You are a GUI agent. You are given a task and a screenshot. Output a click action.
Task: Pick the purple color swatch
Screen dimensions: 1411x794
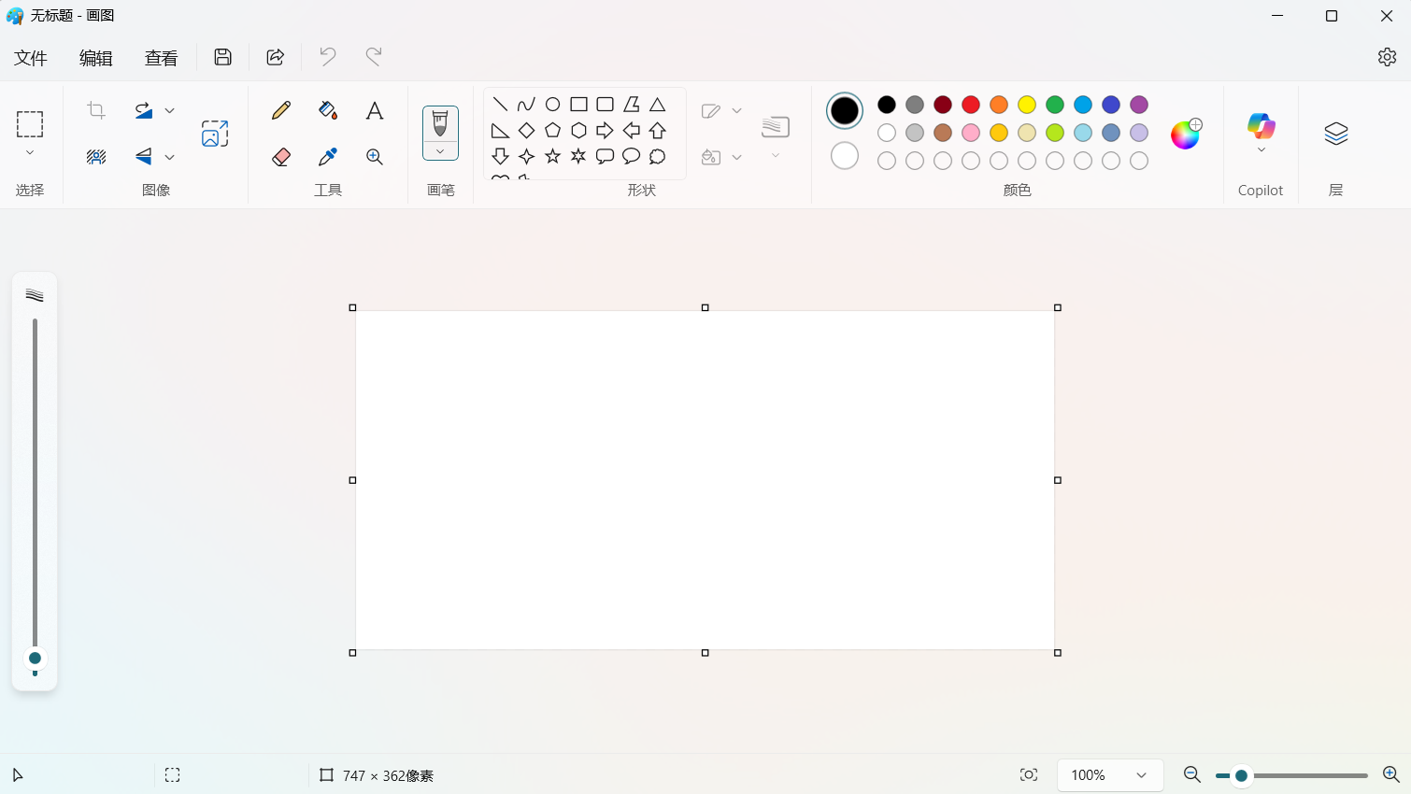pos(1139,105)
